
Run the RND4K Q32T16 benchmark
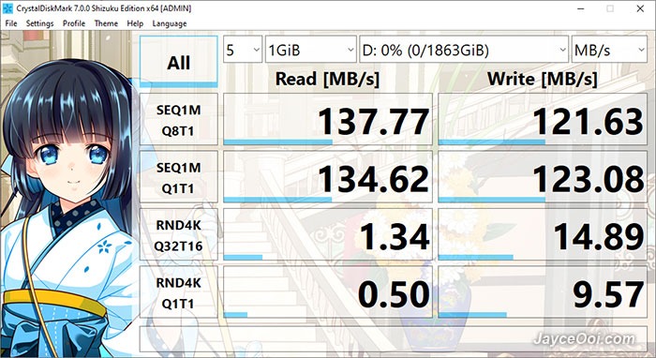179,234
